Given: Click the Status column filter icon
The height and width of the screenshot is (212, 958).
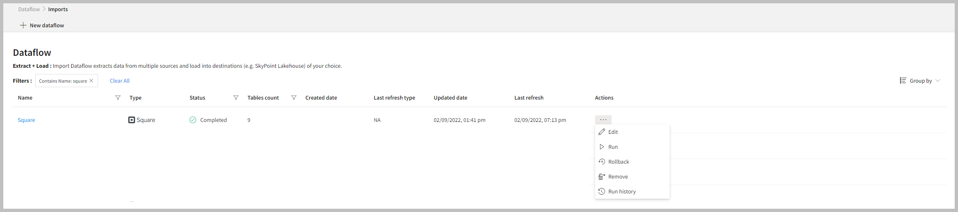Looking at the screenshot, I should 236,98.
